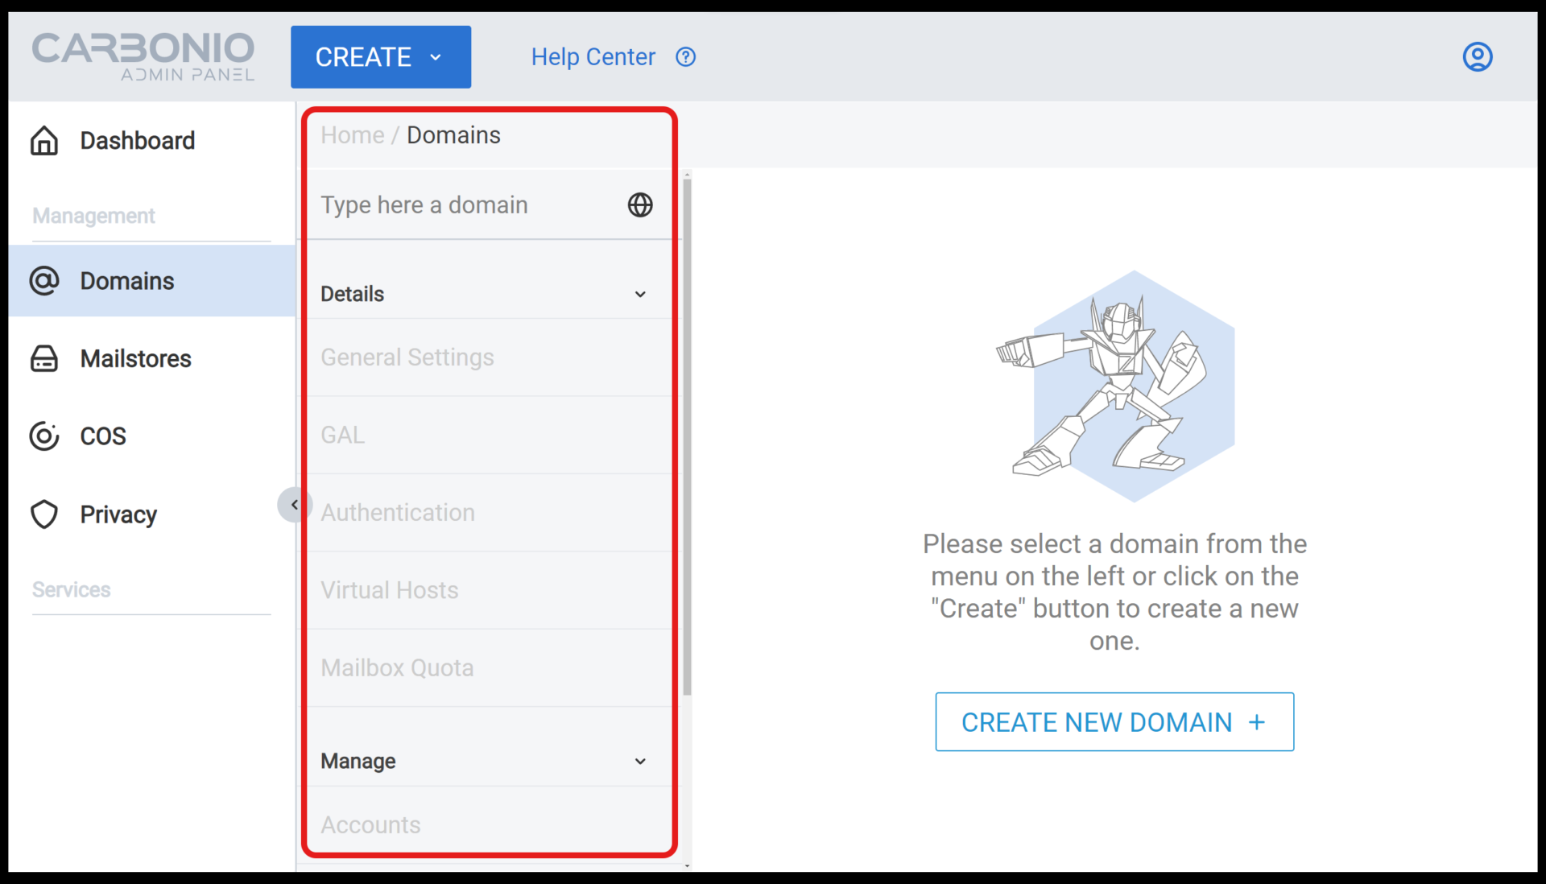
Task: Open the Accounts entry under Manage
Action: click(x=370, y=824)
